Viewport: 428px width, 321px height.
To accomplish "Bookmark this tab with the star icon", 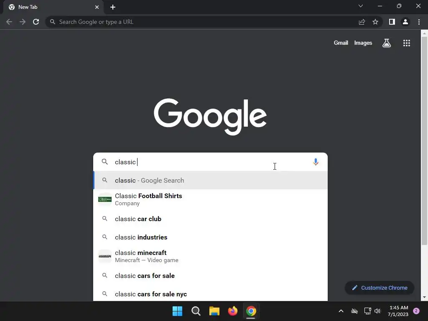I will [x=375, y=22].
